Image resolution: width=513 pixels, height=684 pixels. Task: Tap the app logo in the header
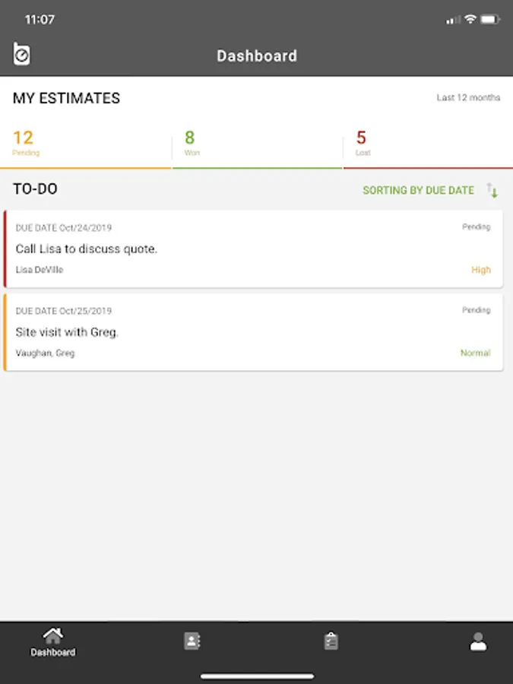coord(21,54)
